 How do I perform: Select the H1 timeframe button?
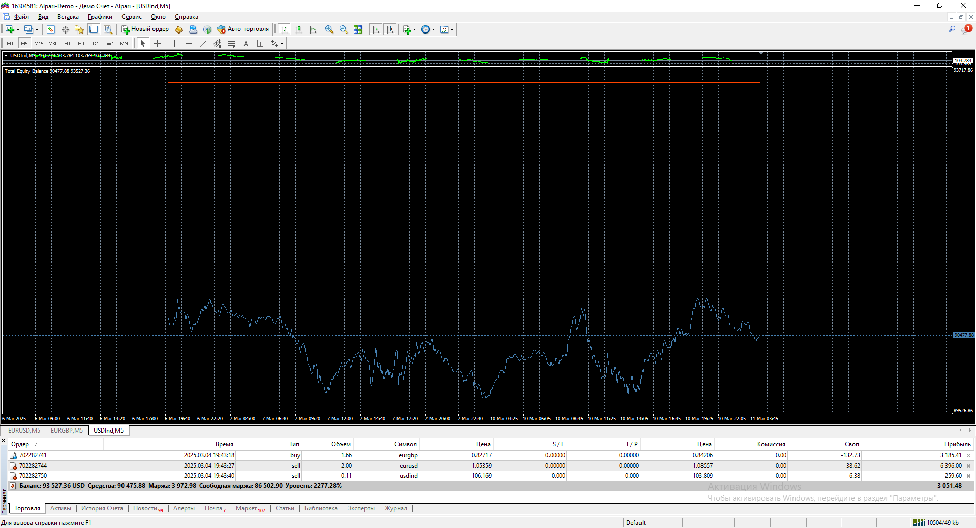pos(67,44)
